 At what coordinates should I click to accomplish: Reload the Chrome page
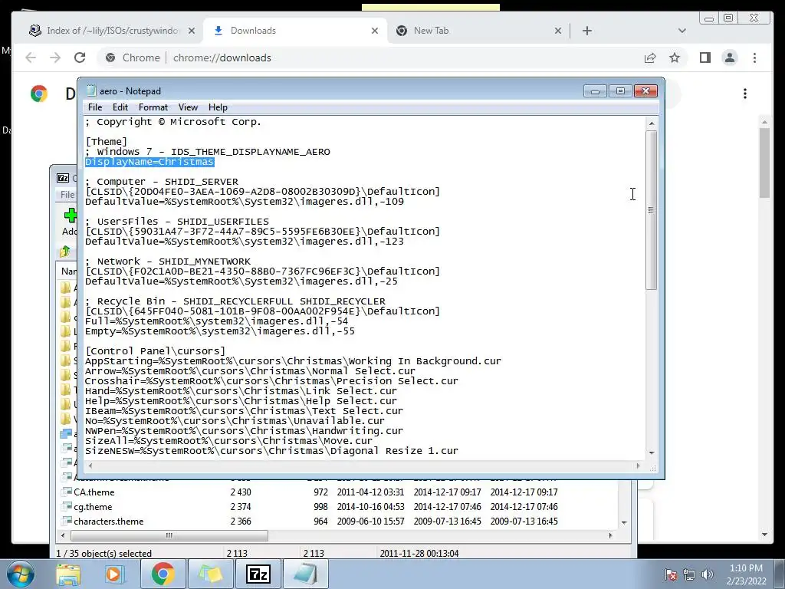point(80,58)
